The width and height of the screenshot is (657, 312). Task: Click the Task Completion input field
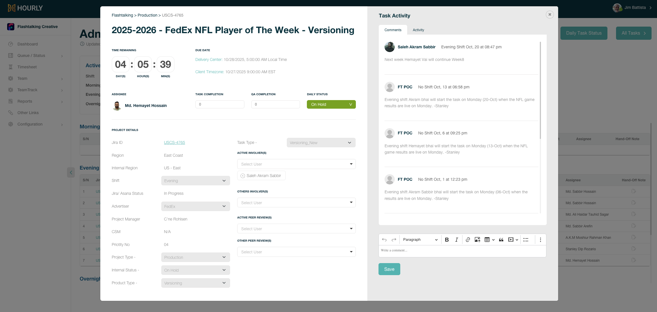[x=219, y=104]
